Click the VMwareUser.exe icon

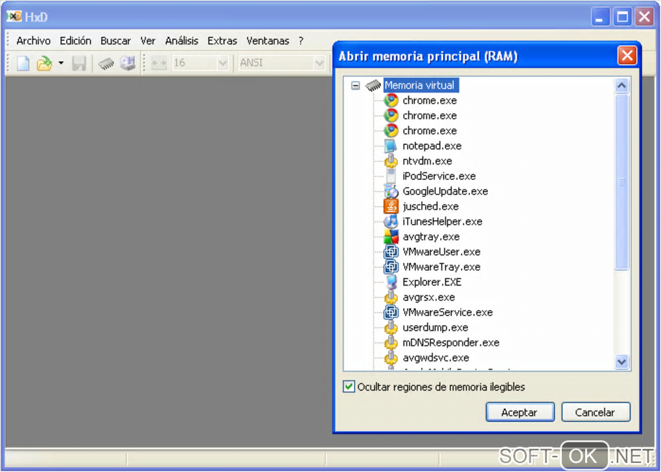point(391,252)
